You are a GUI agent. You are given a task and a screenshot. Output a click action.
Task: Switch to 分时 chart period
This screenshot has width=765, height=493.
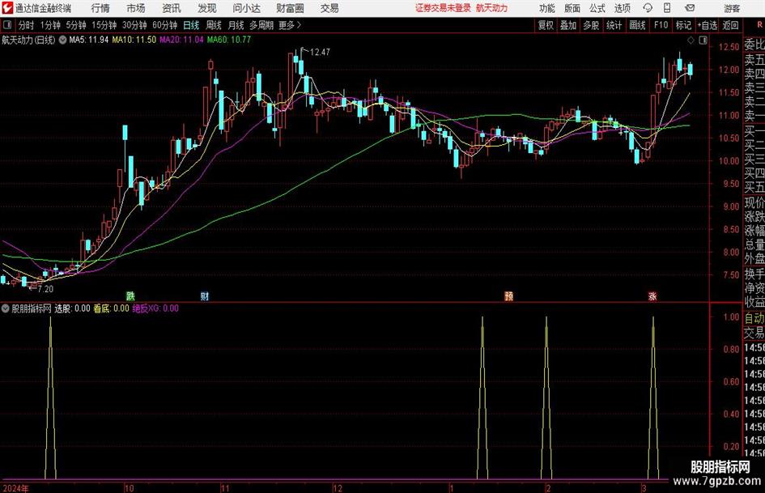27,25
